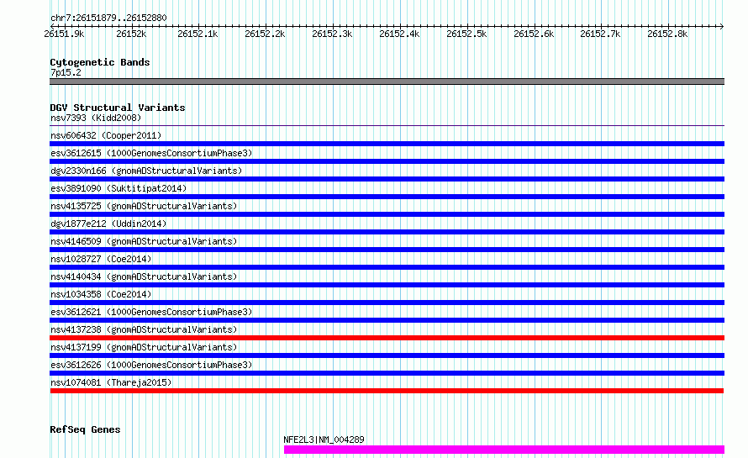748x458 pixels.
Task: Click the 26152.1k ruler tick label
Action: 198,34
